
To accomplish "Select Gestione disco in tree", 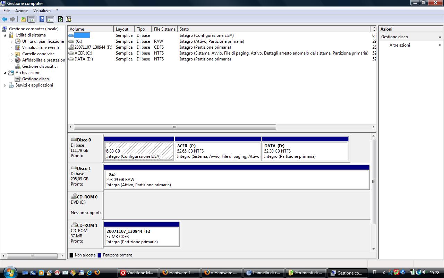I will click(x=35, y=79).
